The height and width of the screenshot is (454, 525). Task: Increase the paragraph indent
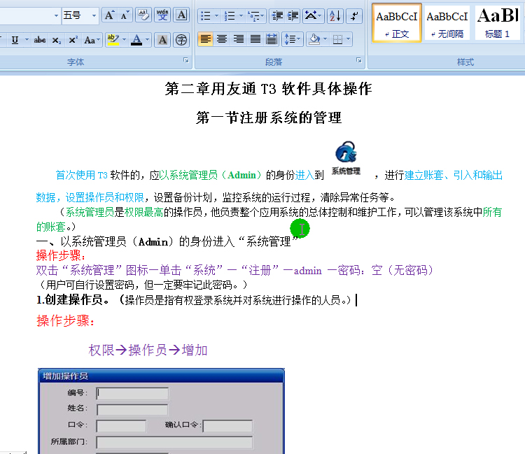coord(293,15)
